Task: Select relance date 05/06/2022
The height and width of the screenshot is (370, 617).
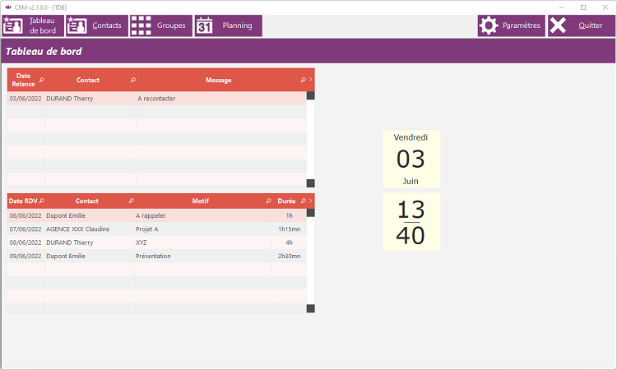Action: 26,99
